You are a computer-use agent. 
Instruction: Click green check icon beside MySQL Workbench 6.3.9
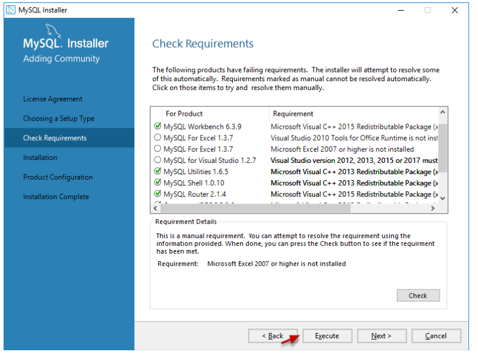158,126
